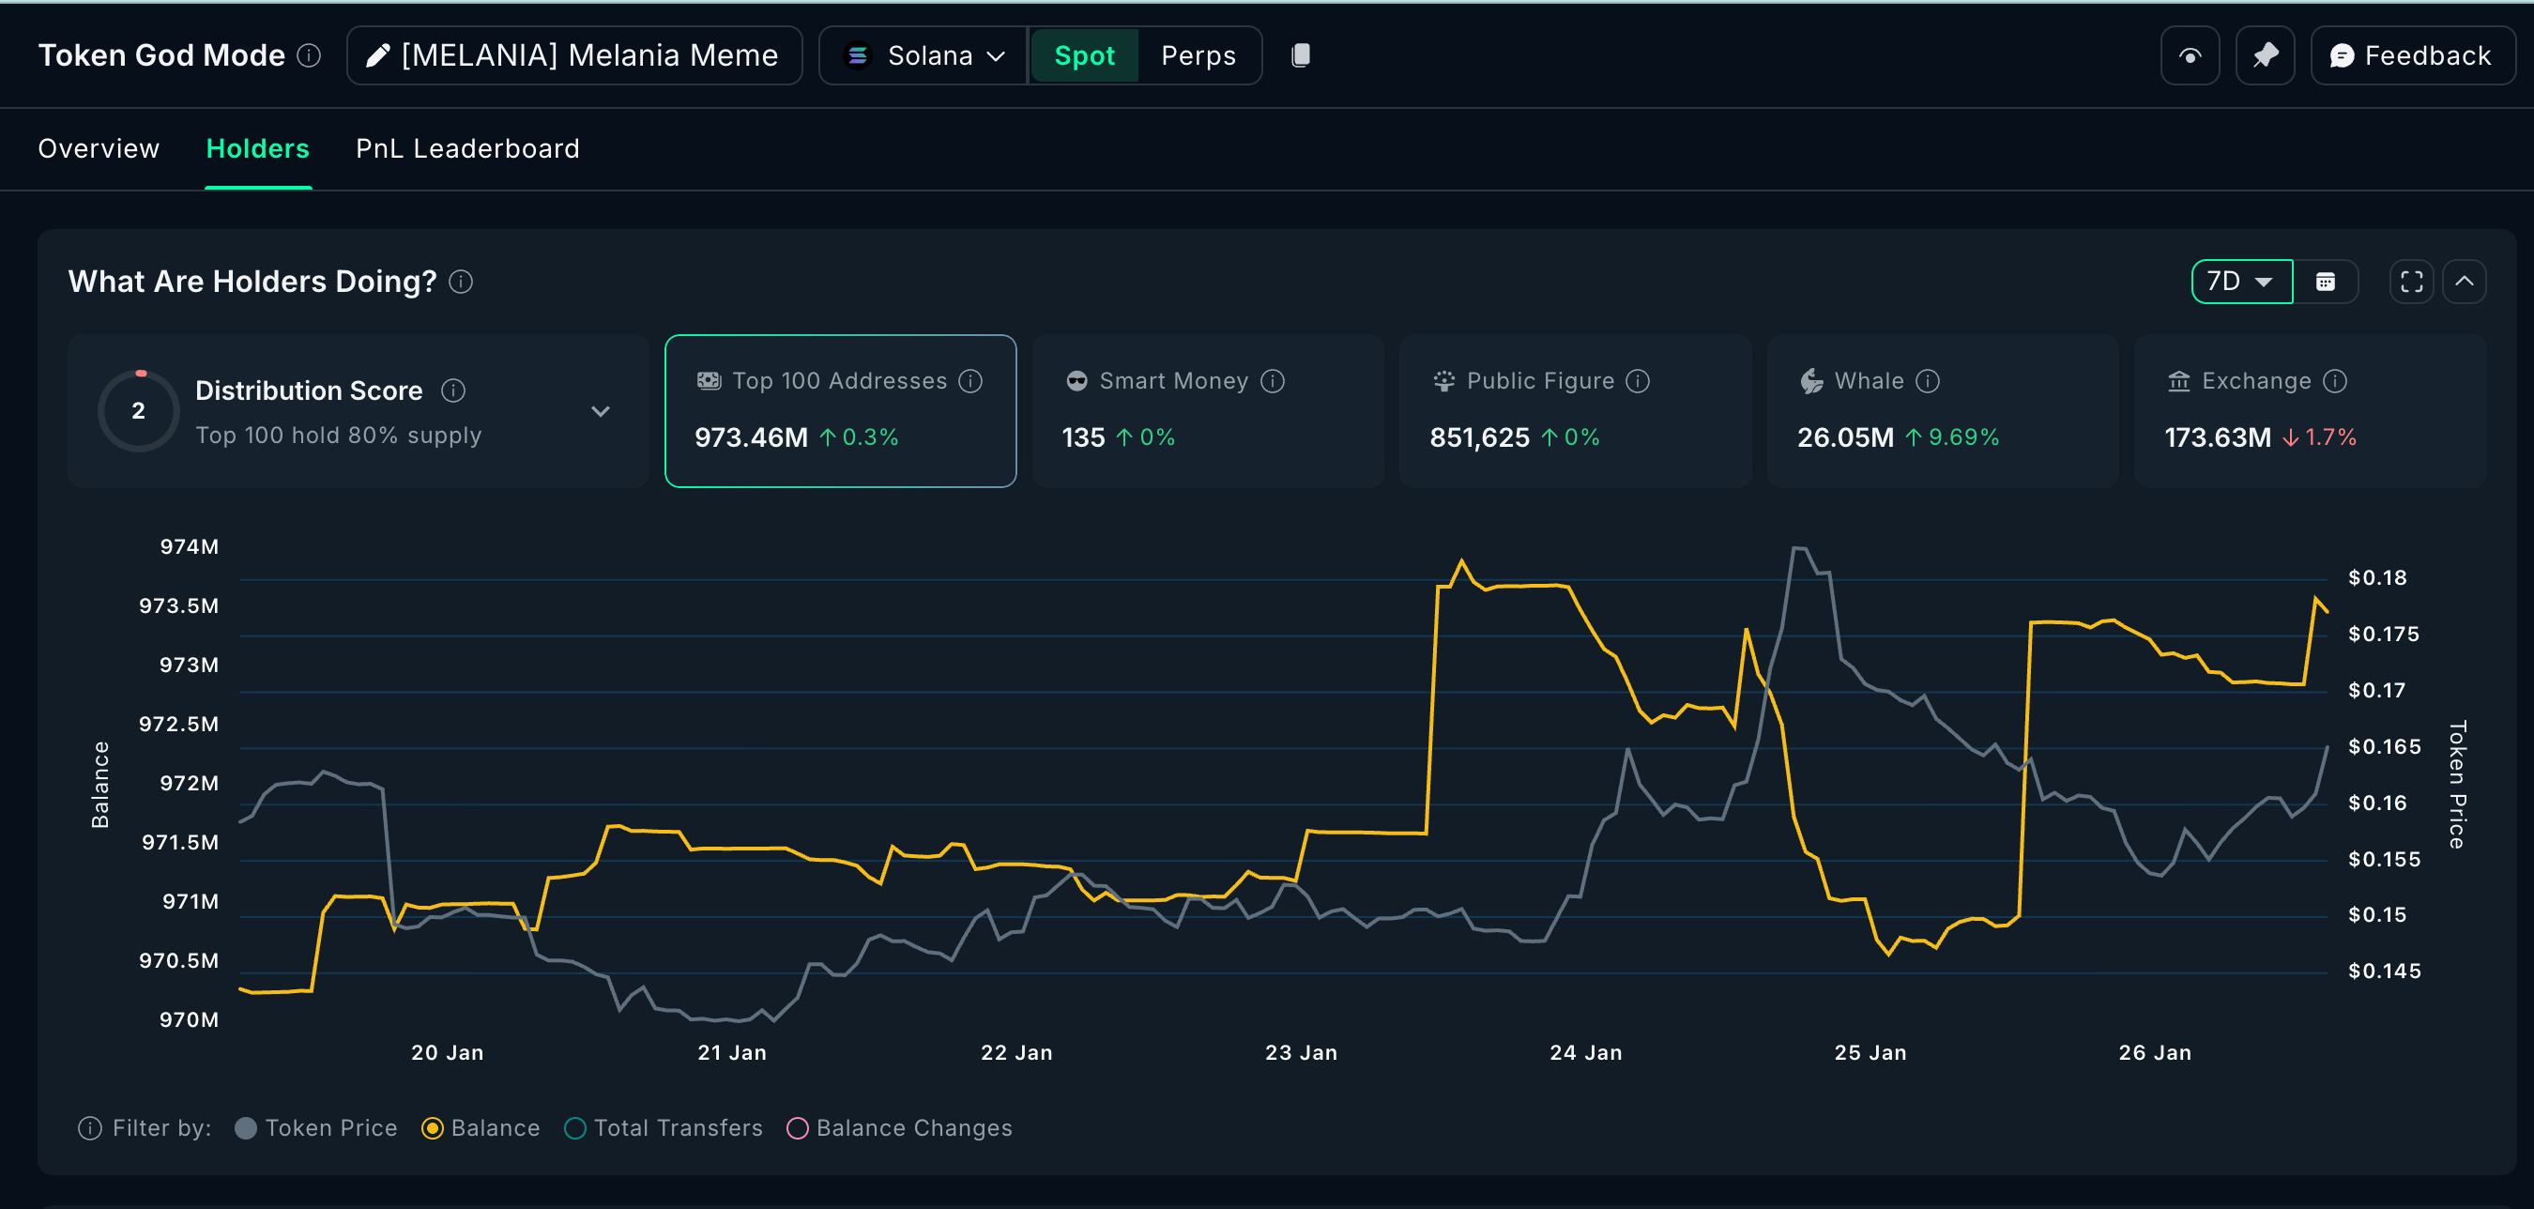Open the Solana chain dropdown
The image size is (2534, 1209).
924,56
